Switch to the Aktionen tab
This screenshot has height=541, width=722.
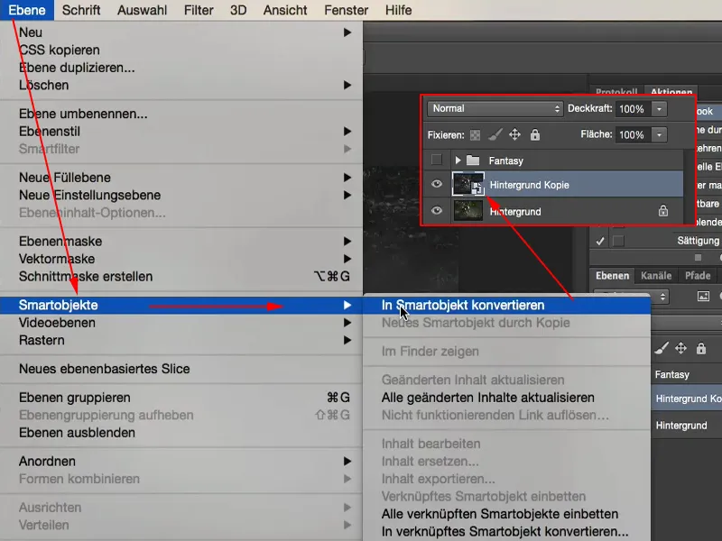pos(671,92)
